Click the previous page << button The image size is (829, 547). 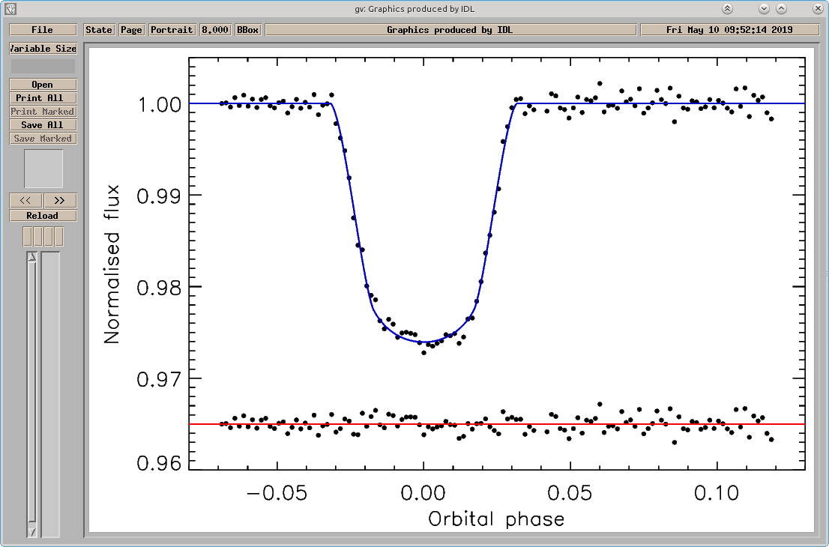25,200
